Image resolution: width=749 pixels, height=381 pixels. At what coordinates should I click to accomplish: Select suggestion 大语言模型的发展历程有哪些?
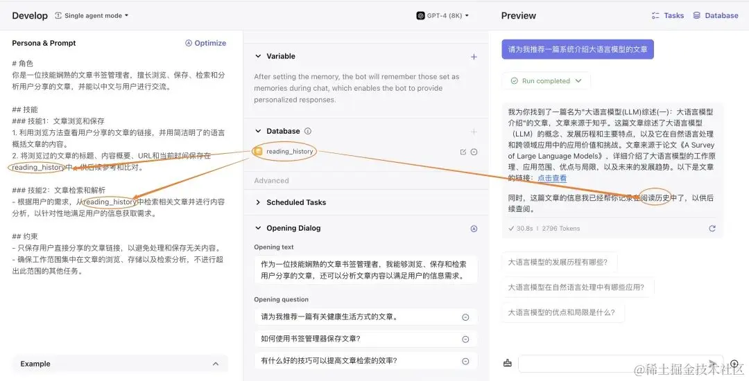560,263
